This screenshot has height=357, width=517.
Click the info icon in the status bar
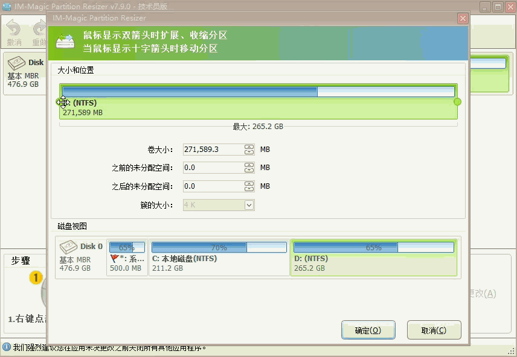pyautogui.click(x=7, y=347)
